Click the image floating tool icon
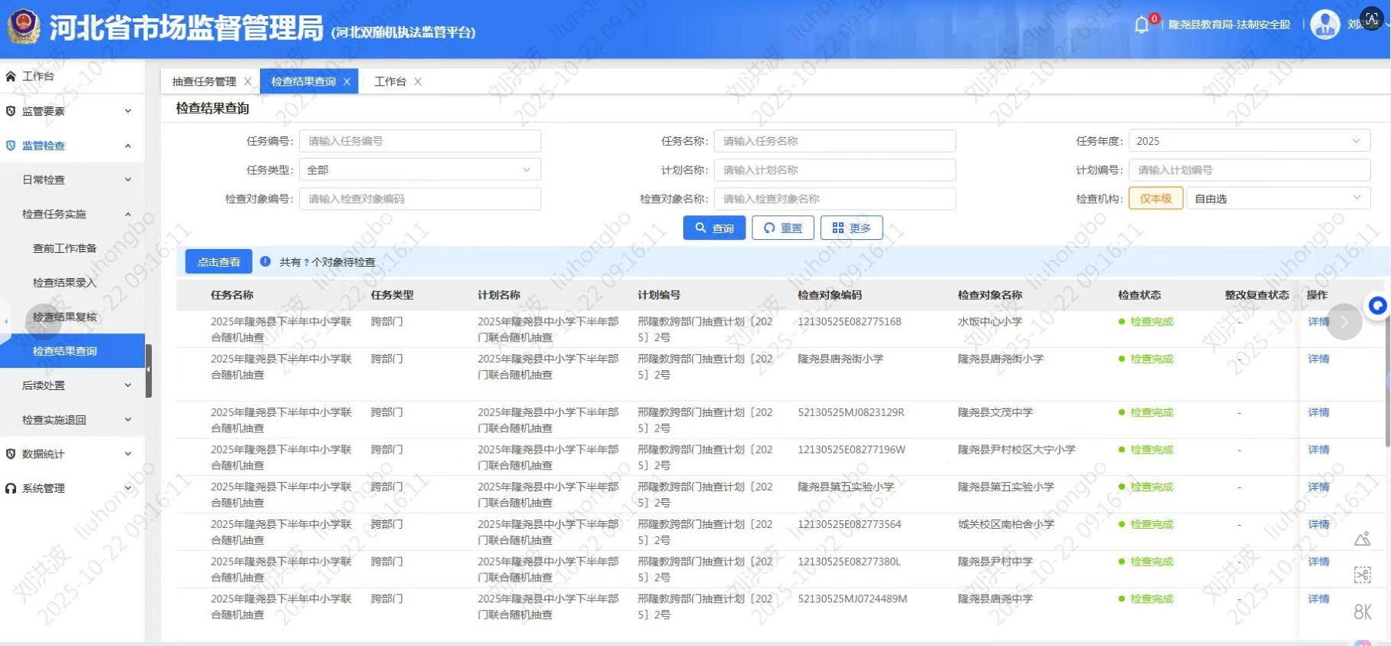 click(1363, 539)
